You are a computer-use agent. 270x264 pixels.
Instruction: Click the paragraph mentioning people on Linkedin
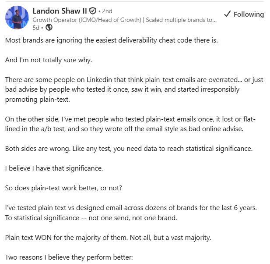[134, 89]
